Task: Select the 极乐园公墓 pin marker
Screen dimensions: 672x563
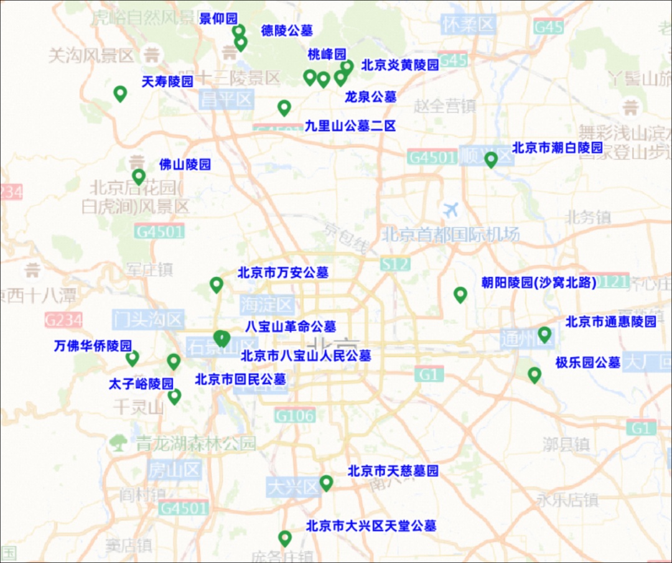Action: point(534,375)
